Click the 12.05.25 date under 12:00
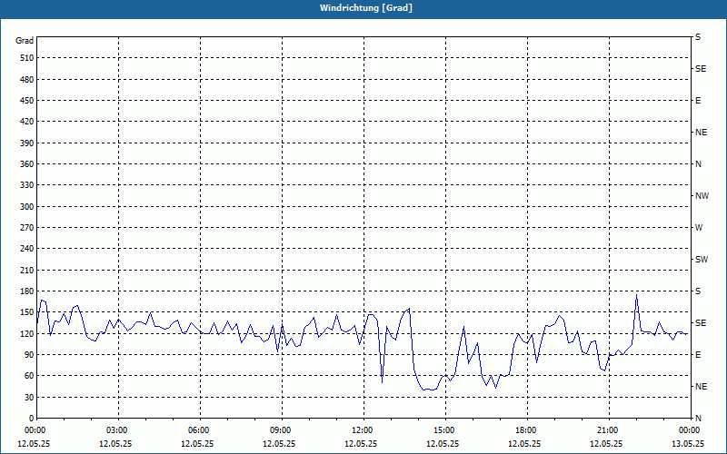 pos(361,443)
